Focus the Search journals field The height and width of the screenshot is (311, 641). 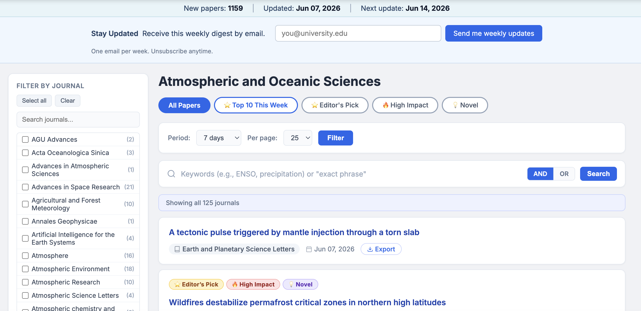(x=78, y=119)
